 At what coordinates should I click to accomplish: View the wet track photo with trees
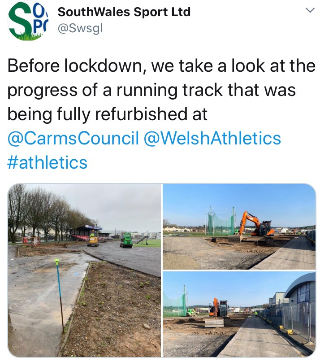tap(84, 270)
